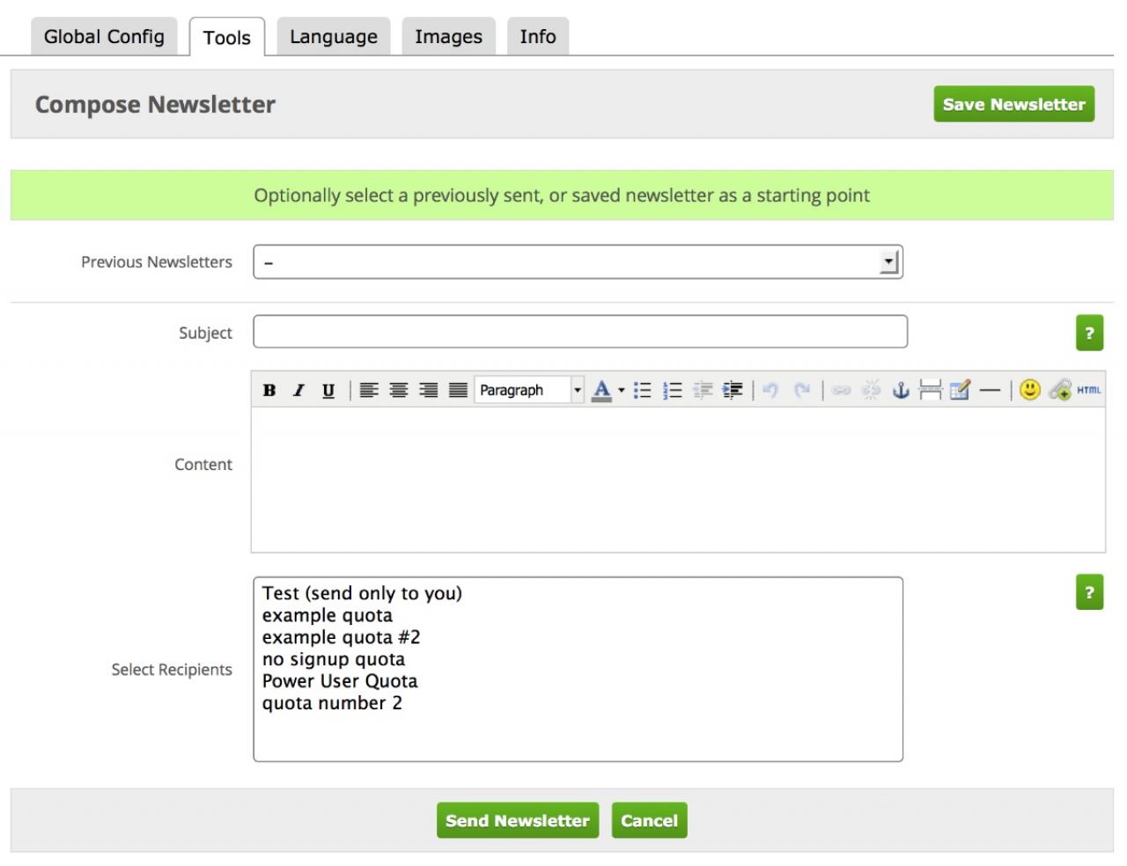The height and width of the screenshot is (866, 1127).
Task: Click the Save Newsletter button
Action: click(1013, 104)
